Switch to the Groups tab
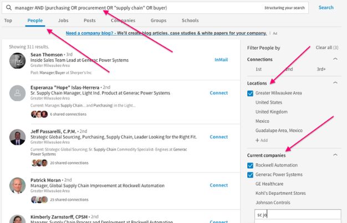This screenshot has width=347, height=223. 159,20
